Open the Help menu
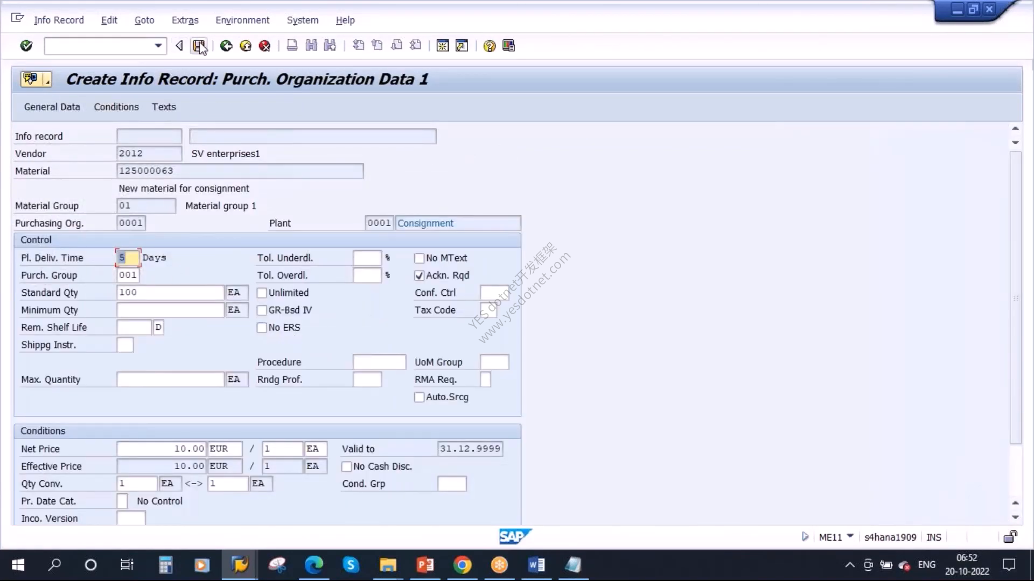Image resolution: width=1034 pixels, height=581 pixels. click(x=345, y=20)
